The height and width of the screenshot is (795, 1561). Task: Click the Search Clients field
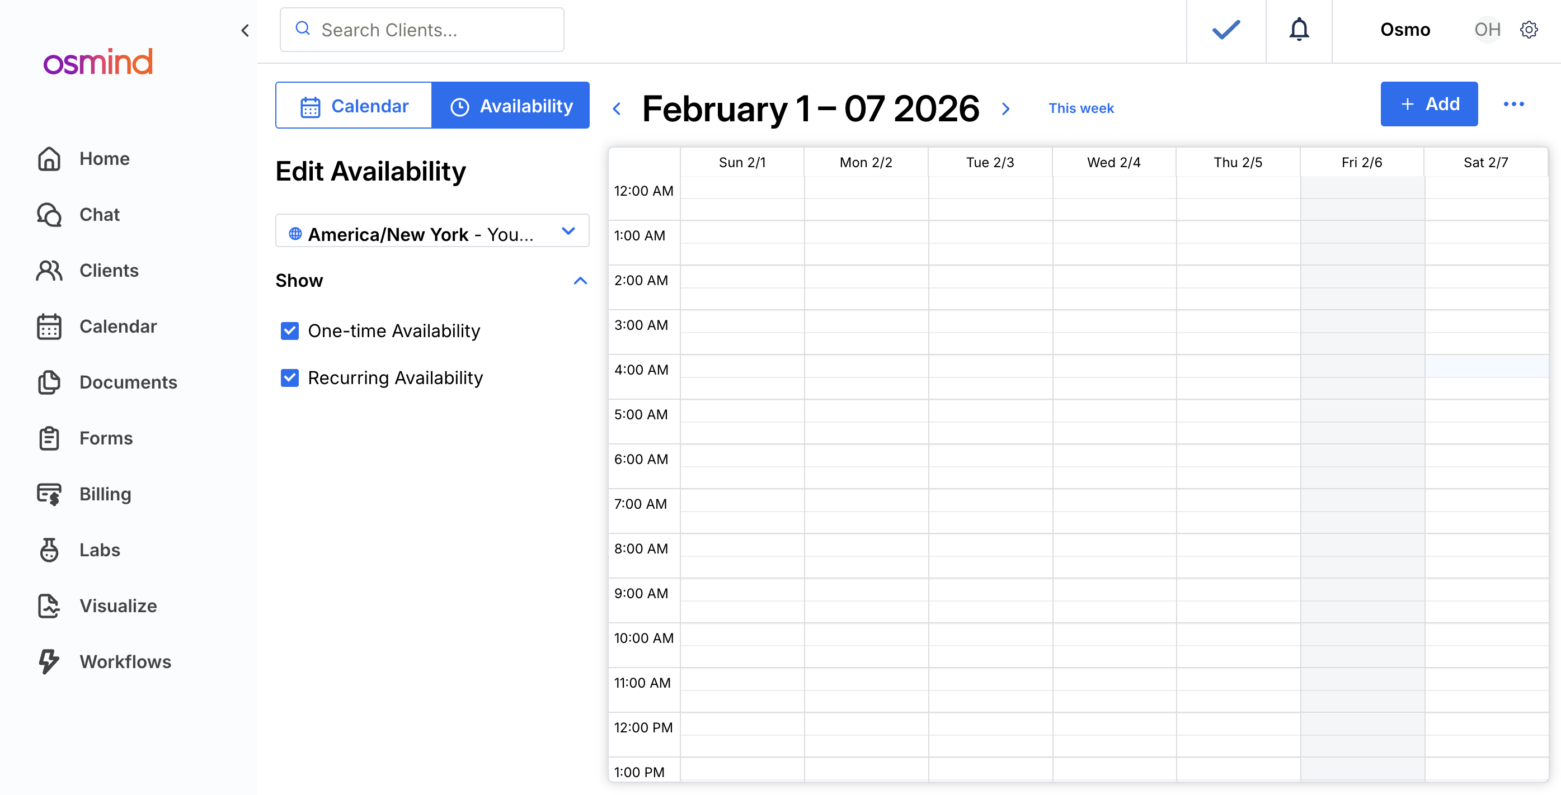pos(422,30)
